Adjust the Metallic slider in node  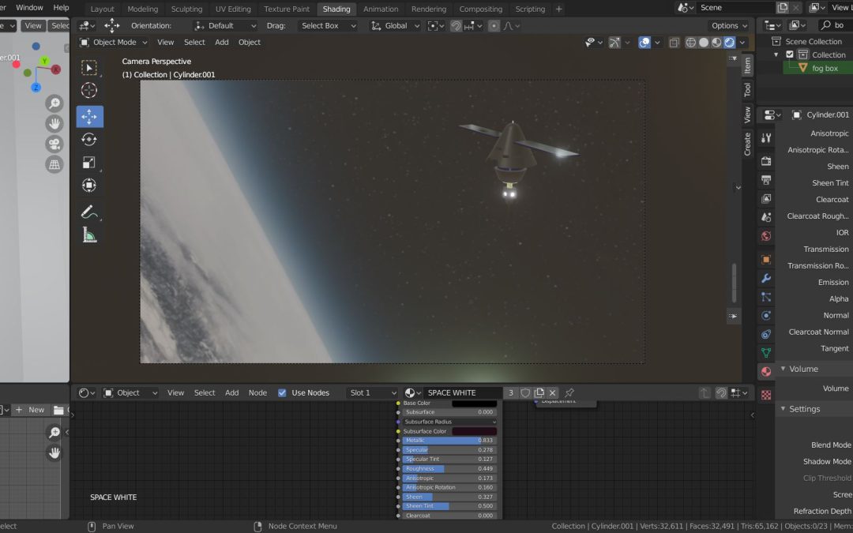pos(449,441)
